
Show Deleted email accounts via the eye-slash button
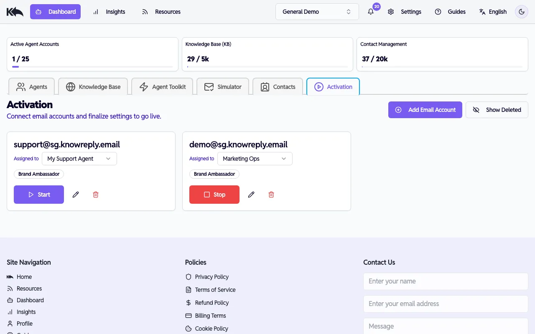coord(497,109)
